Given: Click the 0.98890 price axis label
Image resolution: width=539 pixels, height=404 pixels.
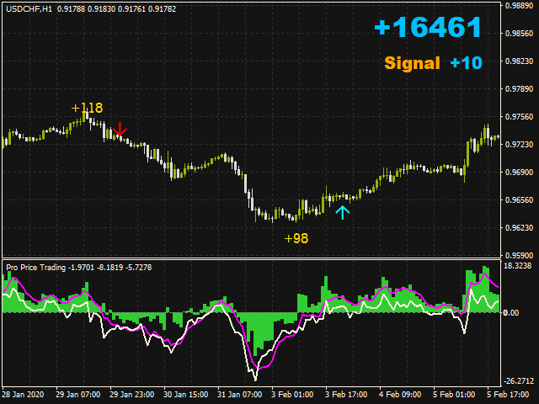Looking at the screenshot, I should (x=519, y=6).
